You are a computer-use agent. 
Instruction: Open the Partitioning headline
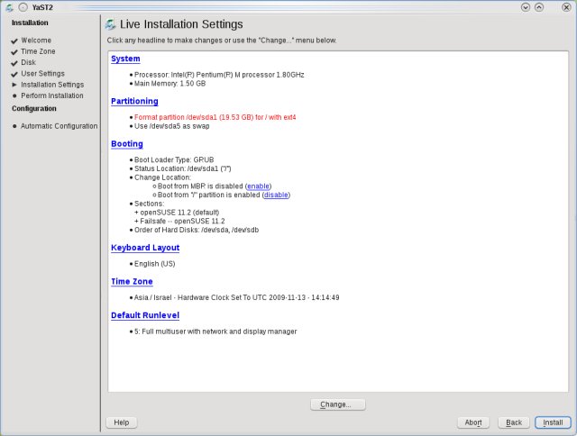[134, 102]
